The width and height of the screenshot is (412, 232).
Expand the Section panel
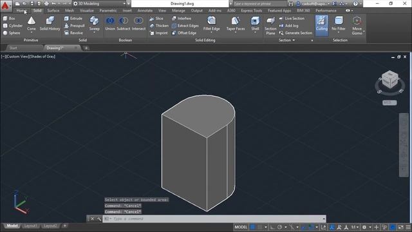coord(286,40)
